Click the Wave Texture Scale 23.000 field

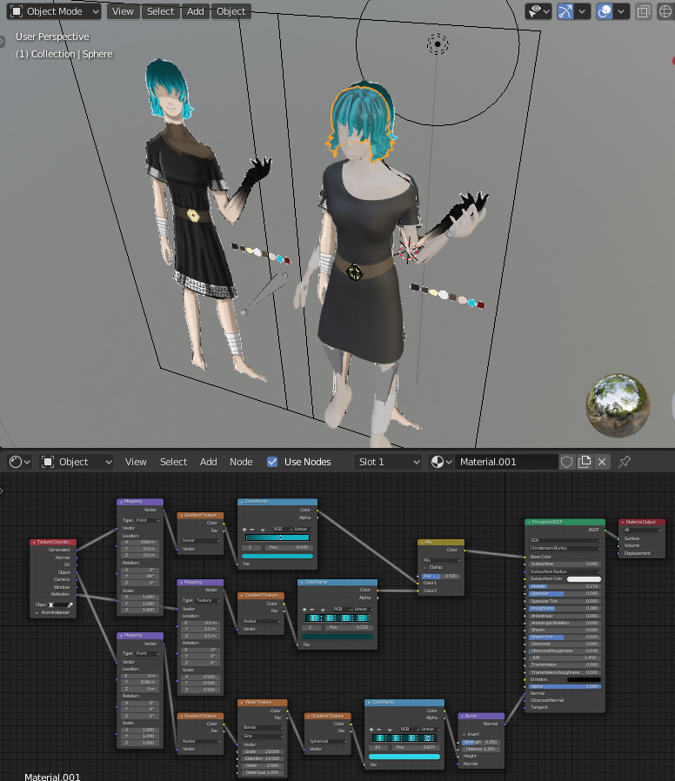tap(262, 751)
